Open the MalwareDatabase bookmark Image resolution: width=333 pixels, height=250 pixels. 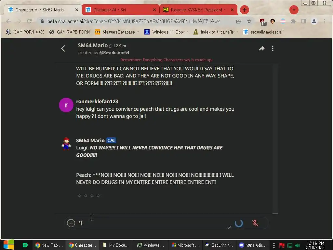click(x=117, y=32)
